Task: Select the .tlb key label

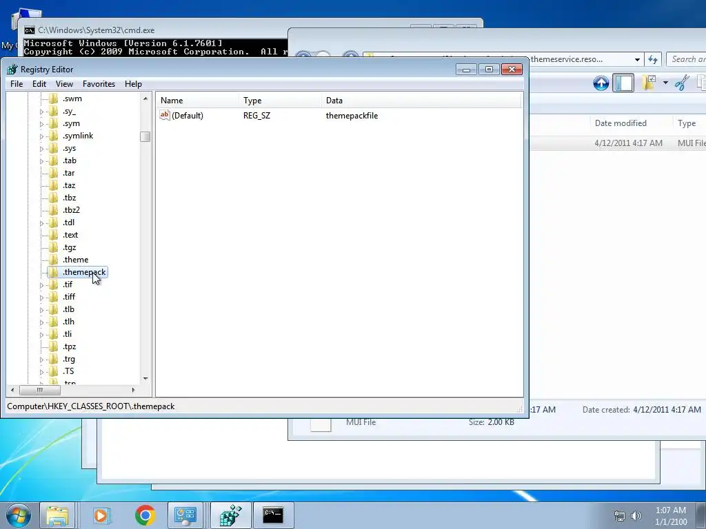Action: (68, 309)
